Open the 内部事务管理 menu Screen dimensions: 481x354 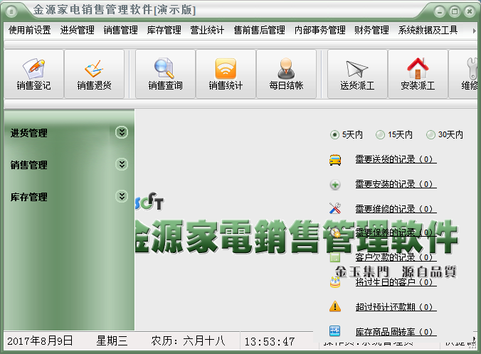pos(319,30)
